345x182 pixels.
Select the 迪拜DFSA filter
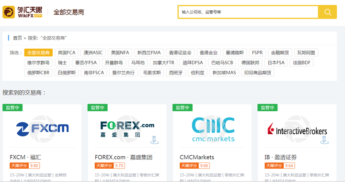click(193, 63)
